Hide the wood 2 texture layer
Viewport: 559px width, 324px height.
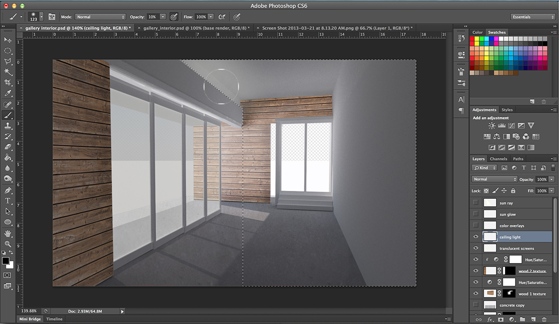476,270
